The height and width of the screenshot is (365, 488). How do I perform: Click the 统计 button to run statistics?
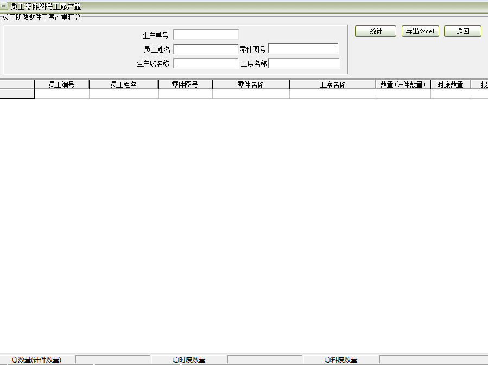(375, 31)
